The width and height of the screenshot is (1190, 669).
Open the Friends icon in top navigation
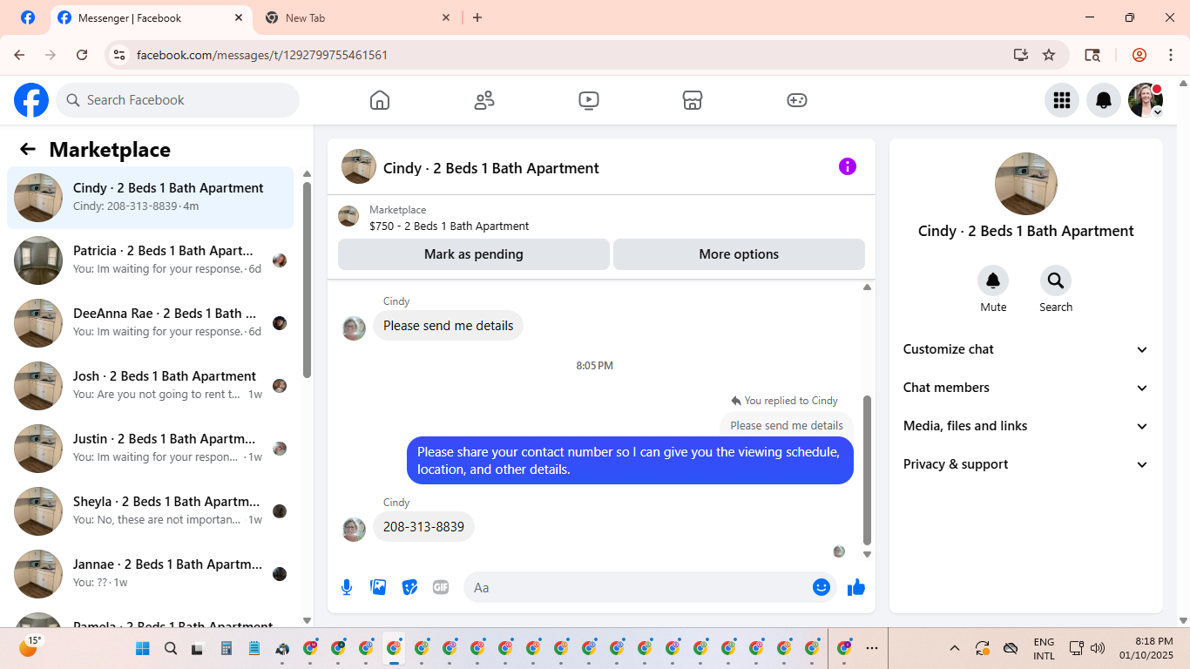pyautogui.click(x=484, y=100)
